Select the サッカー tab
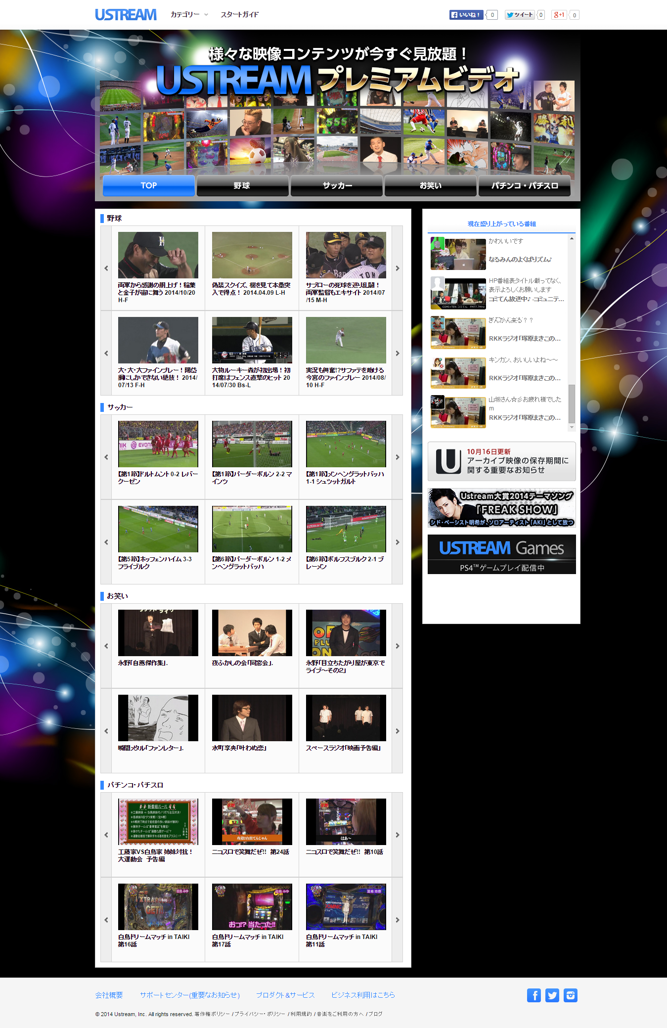The image size is (667, 1028). pos(336,185)
